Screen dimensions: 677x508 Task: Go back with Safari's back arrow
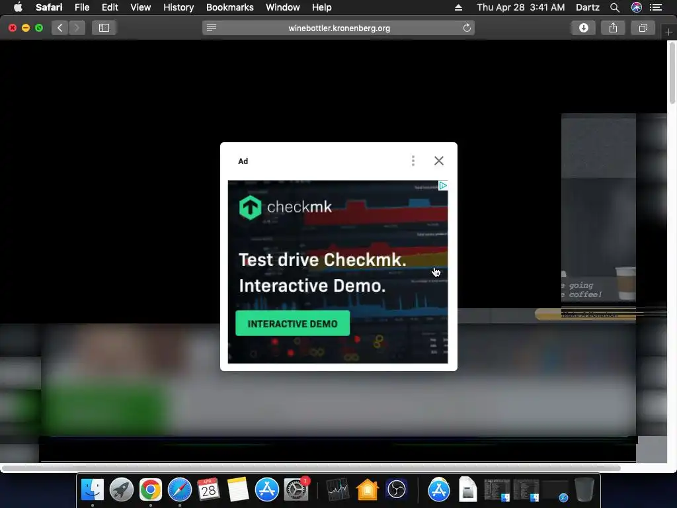(x=60, y=28)
